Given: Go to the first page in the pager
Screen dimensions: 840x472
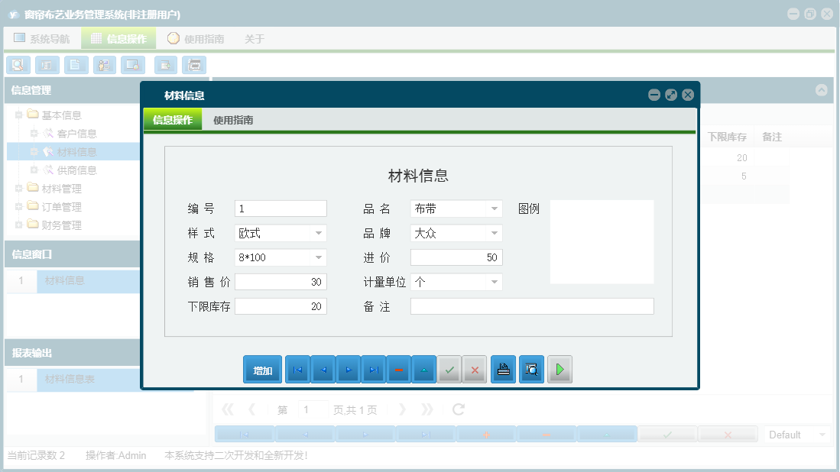Looking at the screenshot, I should click(228, 409).
